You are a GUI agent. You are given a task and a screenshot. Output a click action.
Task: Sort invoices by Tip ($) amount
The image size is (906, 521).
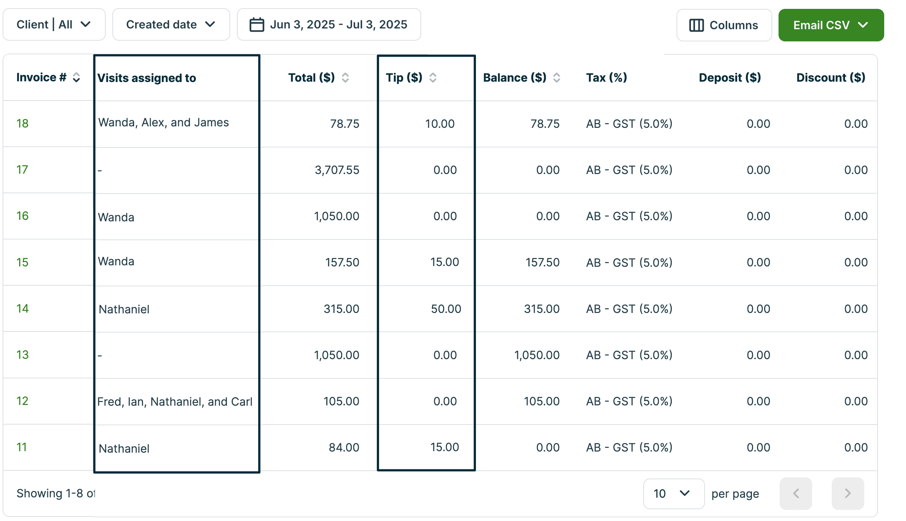pos(432,78)
